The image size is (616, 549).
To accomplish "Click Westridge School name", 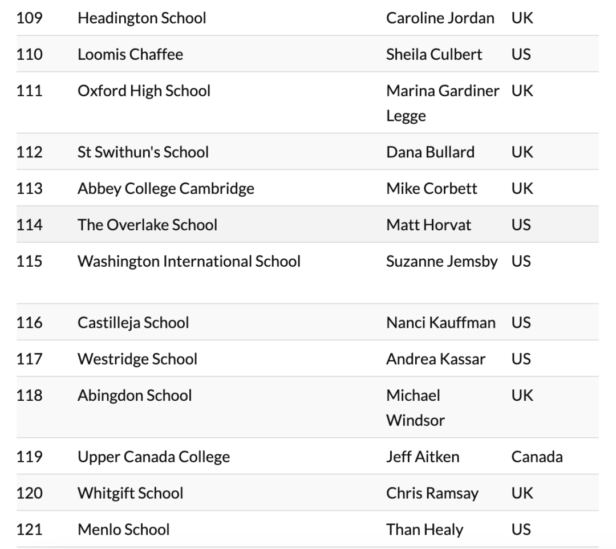I will pos(137,359).
